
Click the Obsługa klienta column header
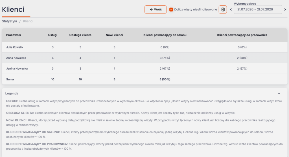tap(80, 35)
